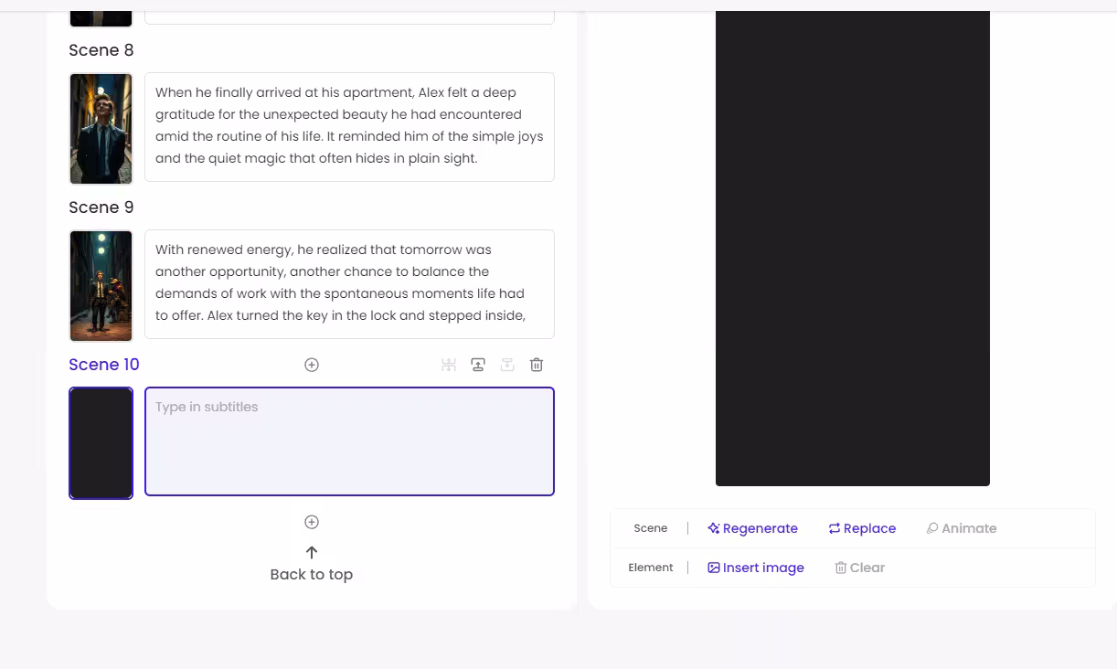Add a new scene below Scene 10
The image size is (1117, 669).
click(x=312, y=522)
